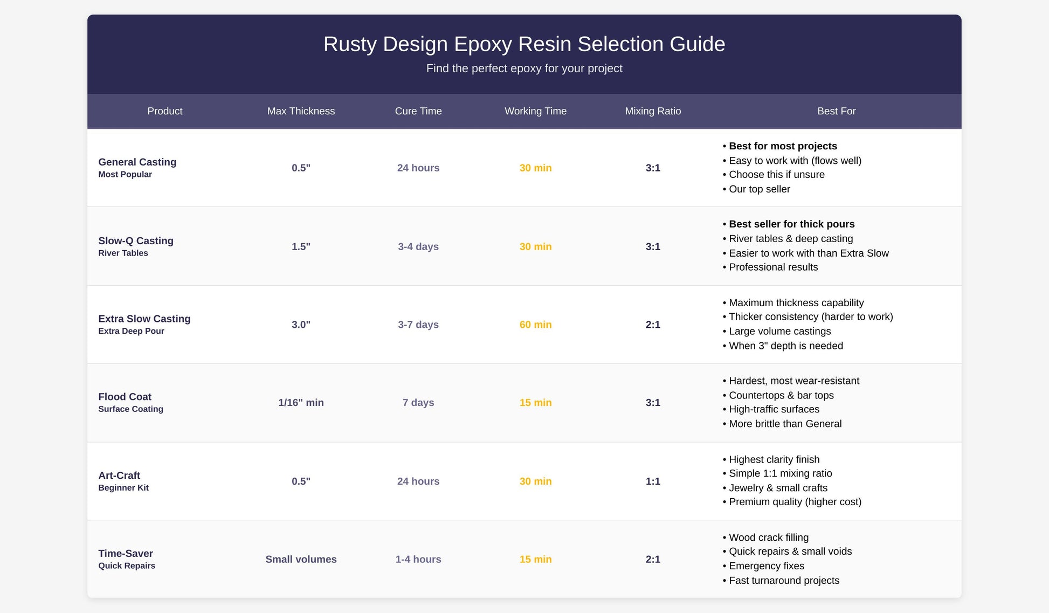Click the Flood Coat product name
The width and height of the screenshot is (1049, 613).
click(125, 397)
